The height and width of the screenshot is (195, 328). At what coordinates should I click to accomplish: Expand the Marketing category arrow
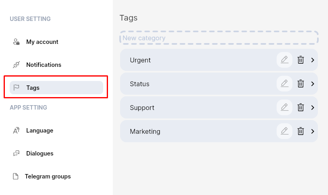(x=313, y=131)
